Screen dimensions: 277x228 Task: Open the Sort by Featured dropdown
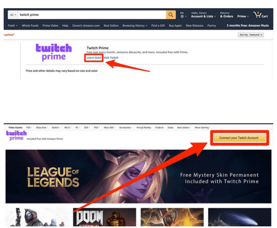pyautogui.click(x=251, y=35)
